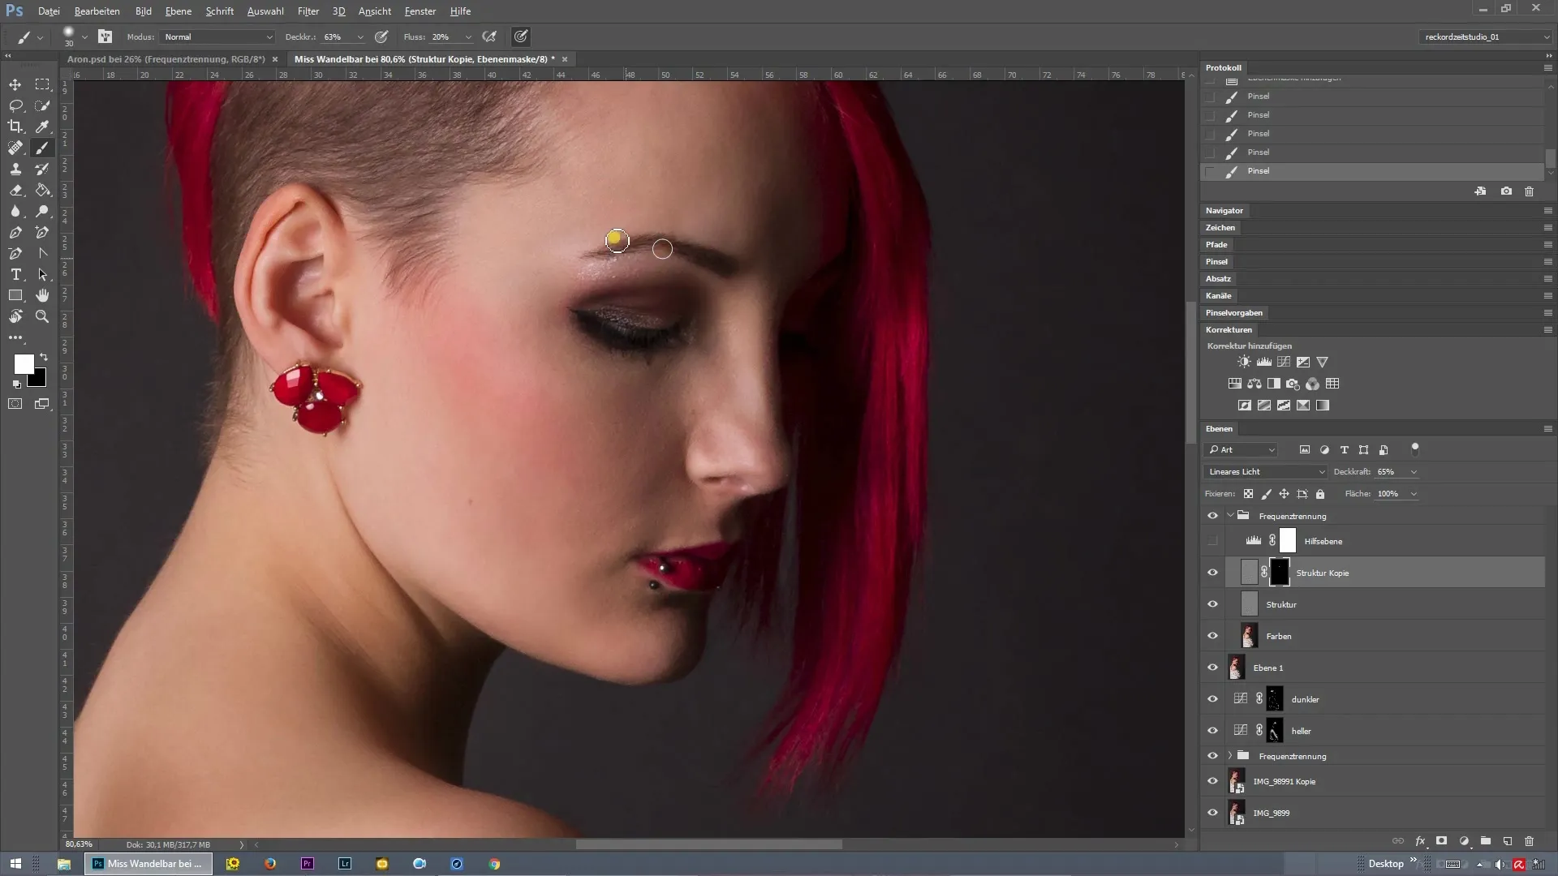
Task: Open the brush settings panel icon
Action: [105, 36]
